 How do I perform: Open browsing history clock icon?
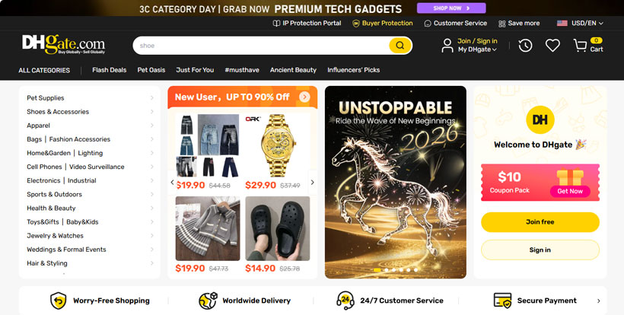tap(525, 46)
